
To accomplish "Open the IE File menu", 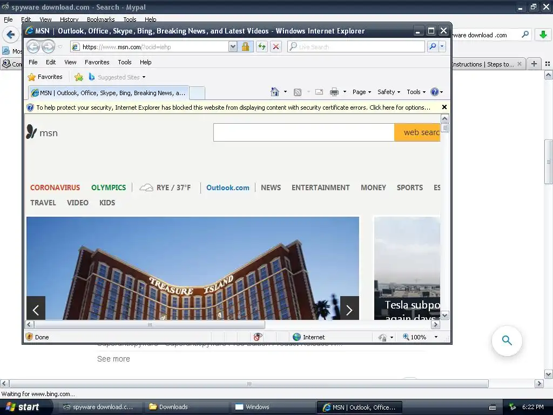I will point(33,62).
